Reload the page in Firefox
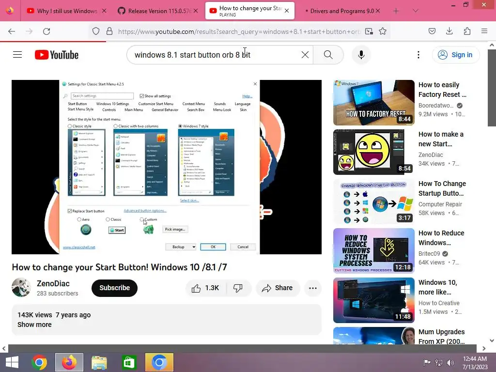Viewport: 496px width, 372px height. click(46, 31)
